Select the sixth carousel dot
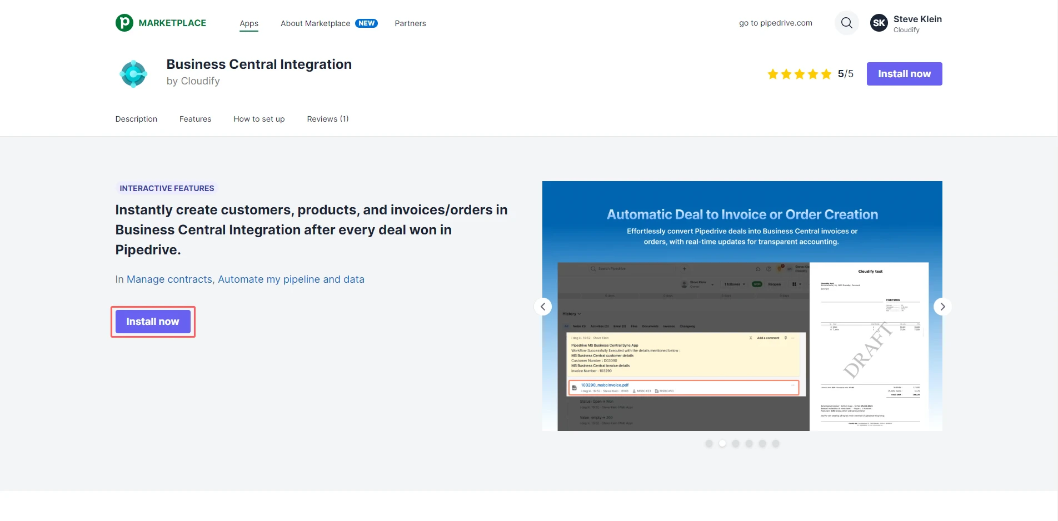The width and height of the screenshot is (1058, 521). point(776,444)
